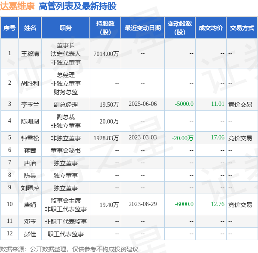Click 监事会主席 in 唐娟's position cell
Screen dimensions: 258x253
tap(66, 201)
